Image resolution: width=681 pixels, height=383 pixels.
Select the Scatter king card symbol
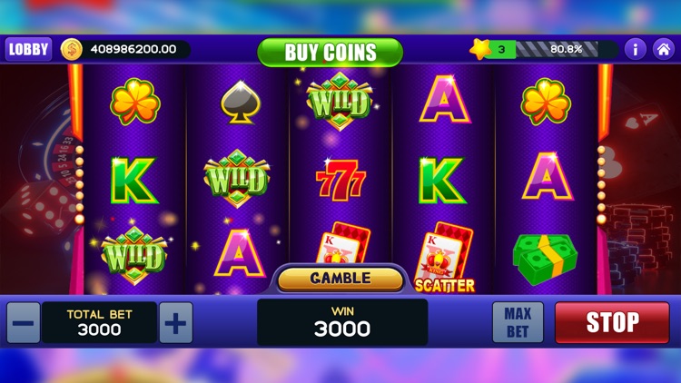pyautogui.click(x=444, y=258)
